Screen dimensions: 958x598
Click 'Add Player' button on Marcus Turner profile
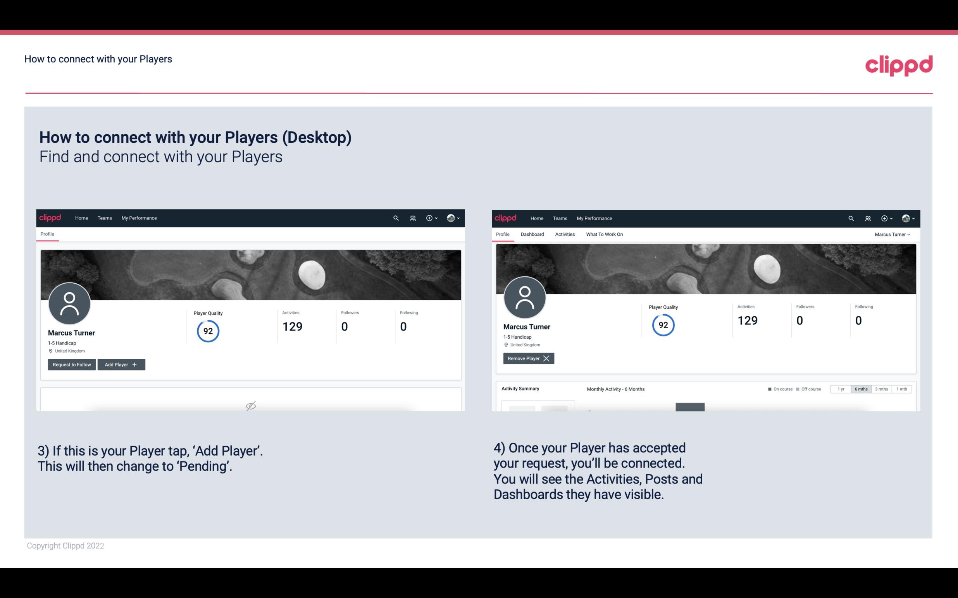tap(121, 364)
